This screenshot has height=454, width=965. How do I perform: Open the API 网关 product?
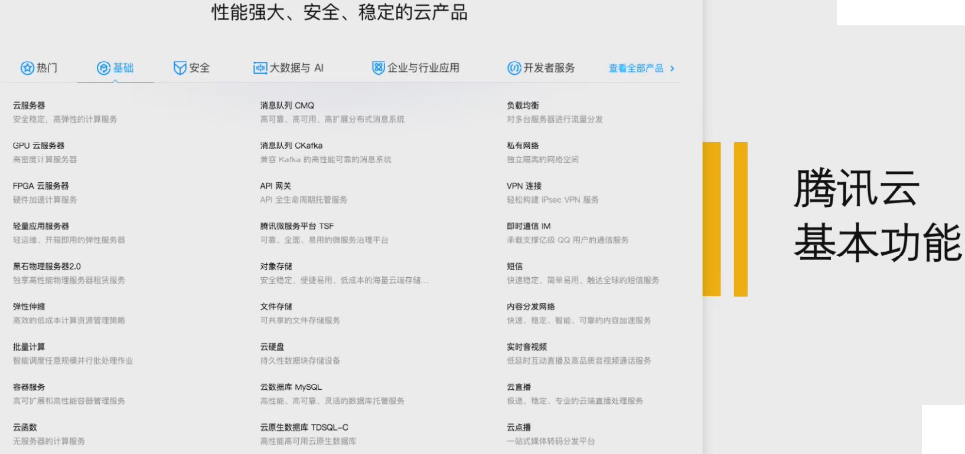pos(275,186)
